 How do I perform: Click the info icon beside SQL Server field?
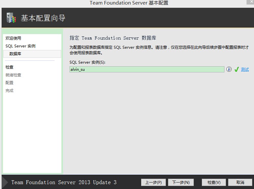click(x=229, y=69)
